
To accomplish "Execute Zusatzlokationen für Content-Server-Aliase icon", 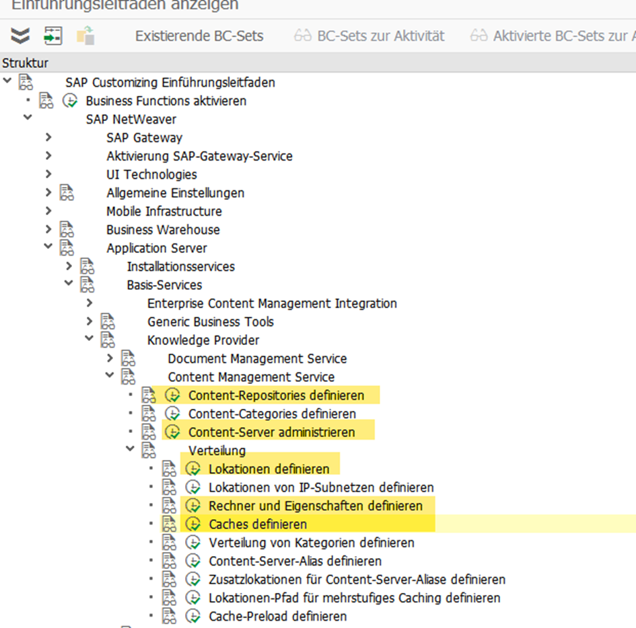I will (193, 580).
